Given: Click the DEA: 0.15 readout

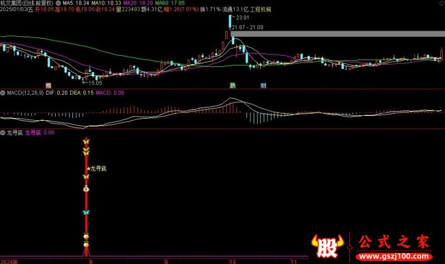Looking at the screenshot, I should tap(82, 92).
